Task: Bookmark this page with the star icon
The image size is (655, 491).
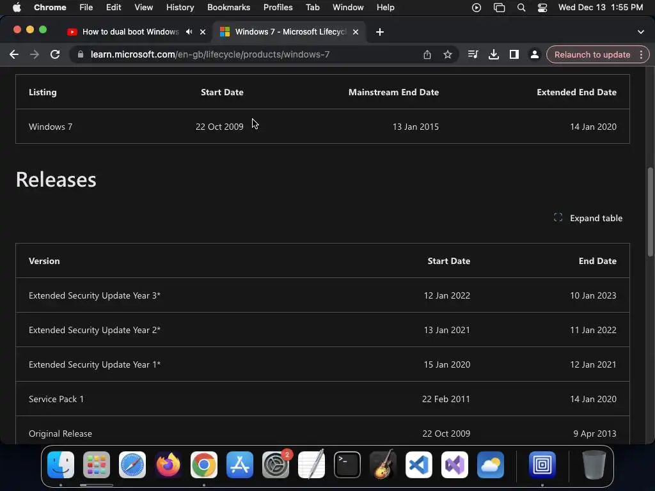Action: pos(447,54)
